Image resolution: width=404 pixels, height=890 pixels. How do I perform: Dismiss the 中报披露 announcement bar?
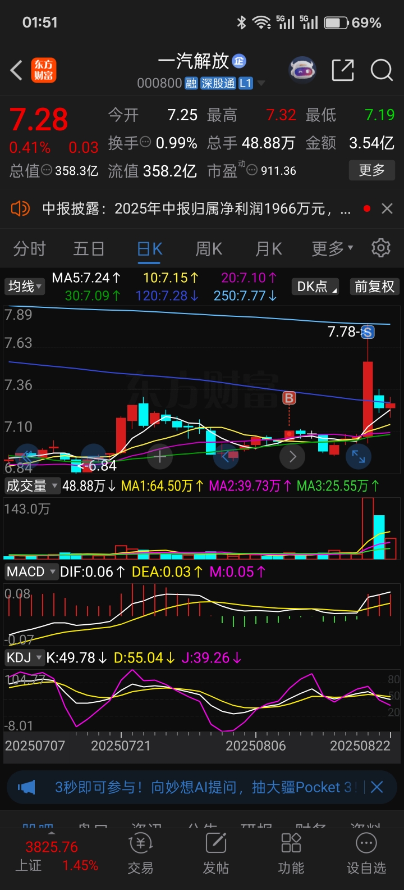pos(387,209)
